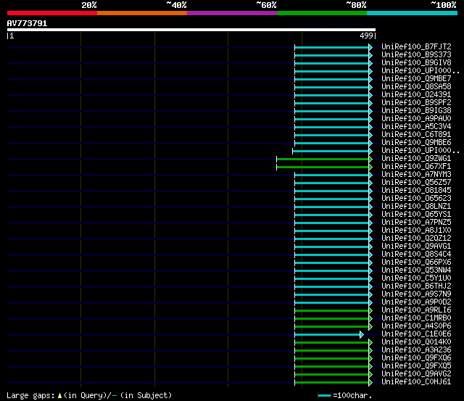Open the UniRef100_Q9MBE6 entry
The image size is (464, 401).
coord(416,143)
